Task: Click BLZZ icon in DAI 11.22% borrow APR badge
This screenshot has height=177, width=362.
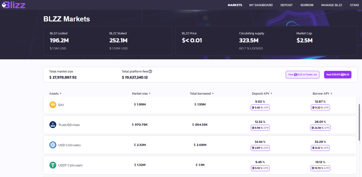Action: (313, 107)
